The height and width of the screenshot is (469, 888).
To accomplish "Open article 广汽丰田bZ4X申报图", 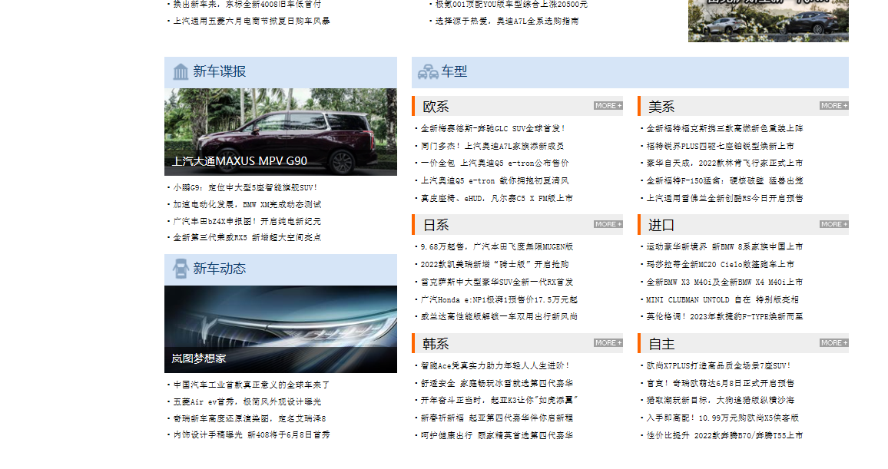I will tap(247, 221).
